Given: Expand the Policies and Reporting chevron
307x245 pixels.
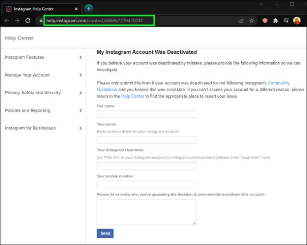Looking at the screenshot, I should tap(81, 111).
